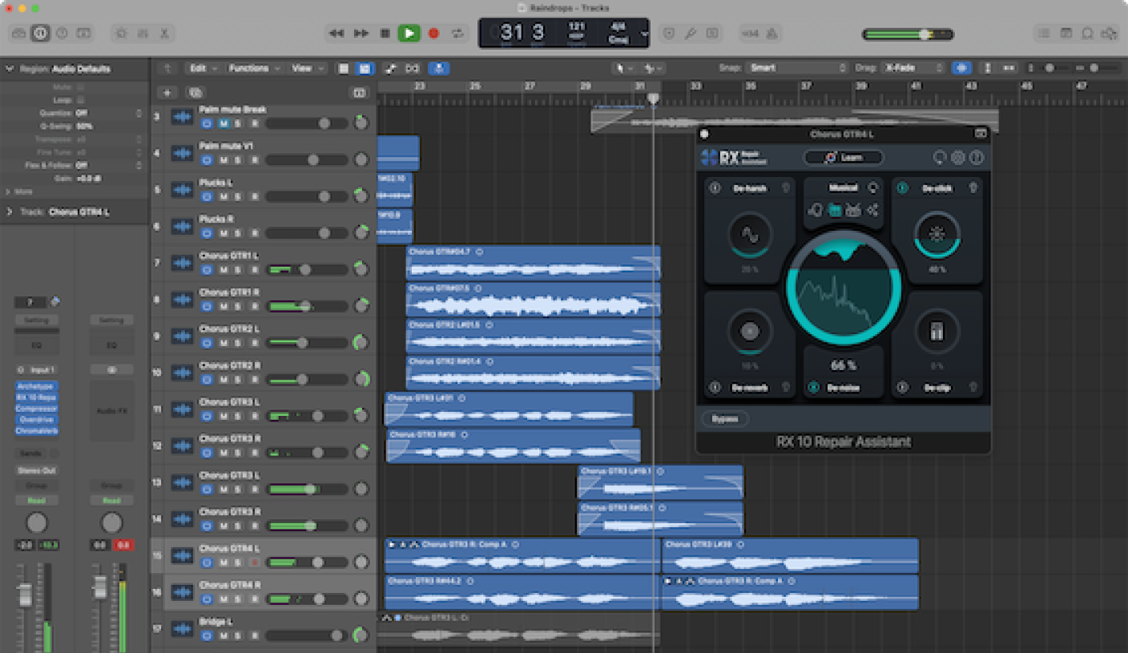Toggle the Loop checkbox in Region inspector
The image size is (1128, 653).
(x=80, y=100)
